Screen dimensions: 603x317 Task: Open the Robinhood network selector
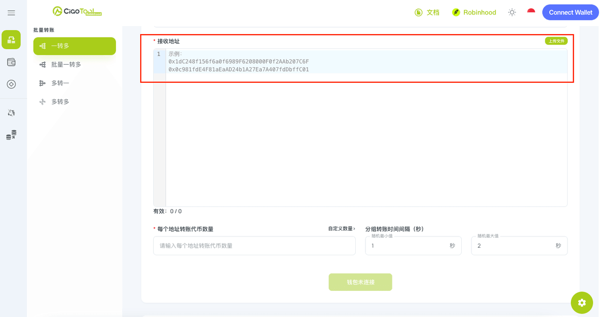[474, 13]
